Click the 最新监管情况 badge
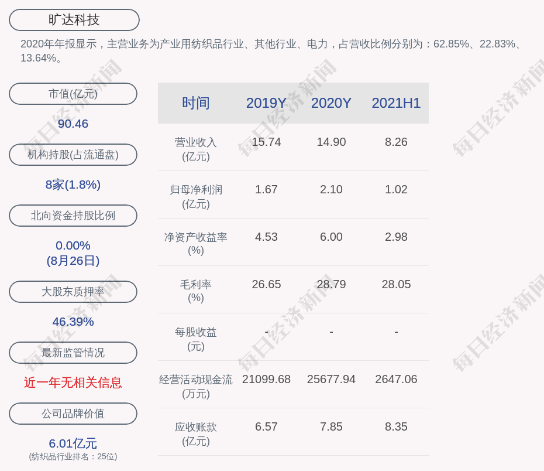Viewport: 544px width, 471px height. pyautogui.click(x=73, y=353)
